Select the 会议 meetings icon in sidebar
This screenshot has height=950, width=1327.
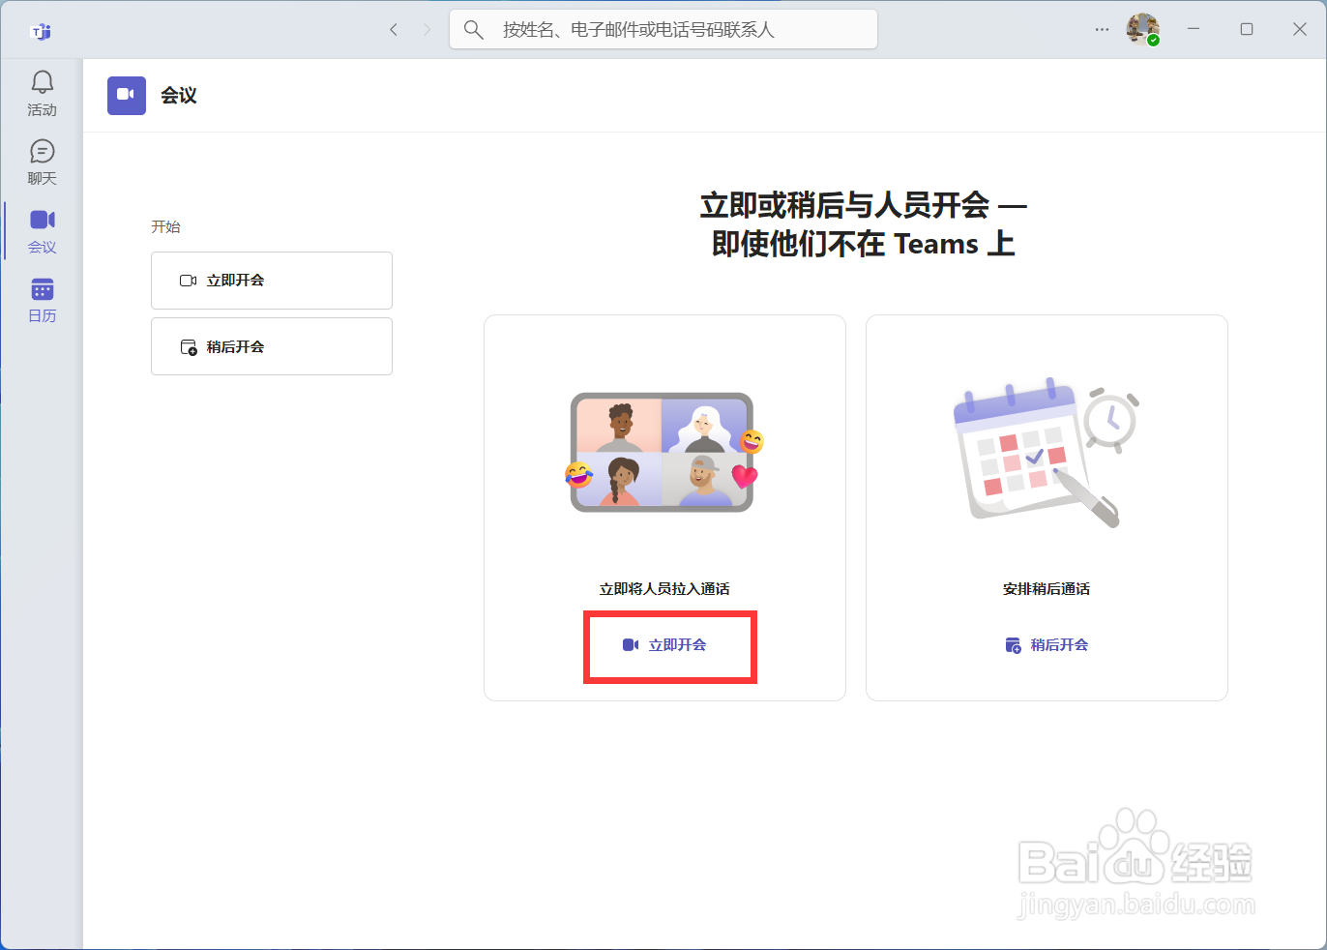42,229
